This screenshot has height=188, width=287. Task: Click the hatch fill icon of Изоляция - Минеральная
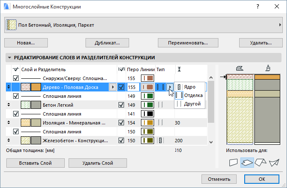(x=25, y=123)
